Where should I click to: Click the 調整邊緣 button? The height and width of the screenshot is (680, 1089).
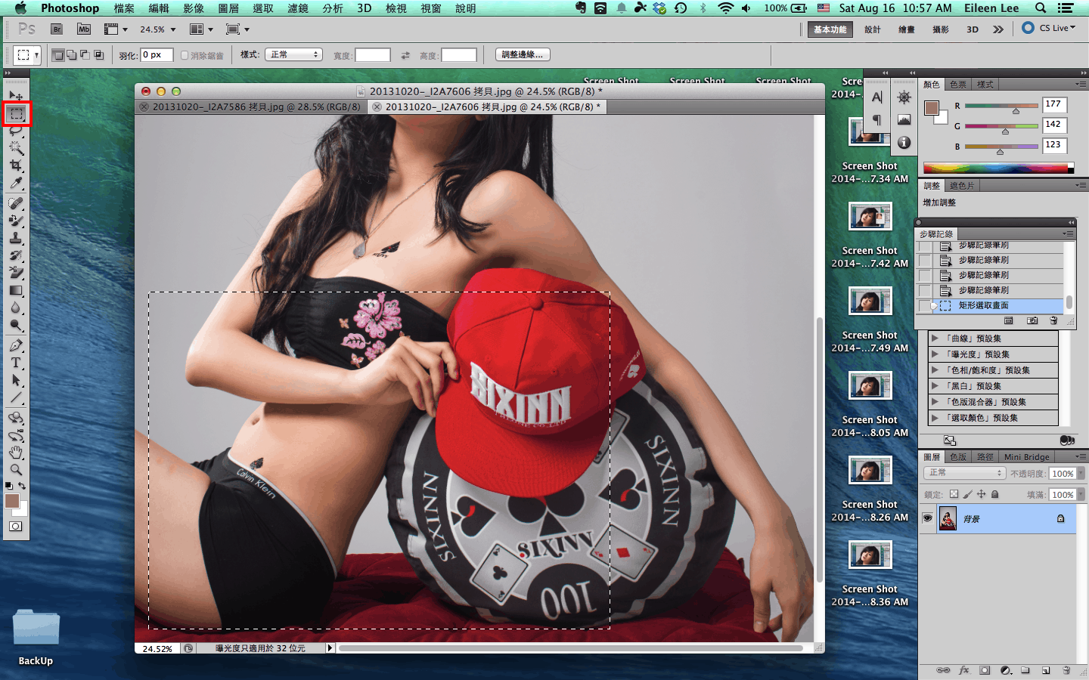(523, 54)
